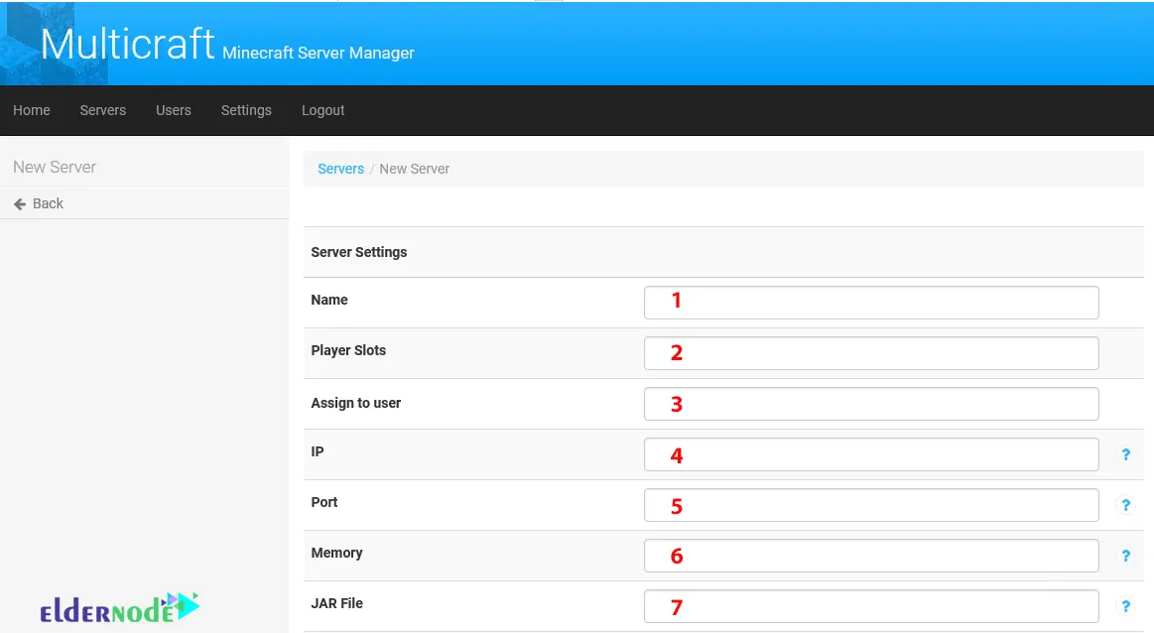Click the Multicraft title logo

point(127,45)
